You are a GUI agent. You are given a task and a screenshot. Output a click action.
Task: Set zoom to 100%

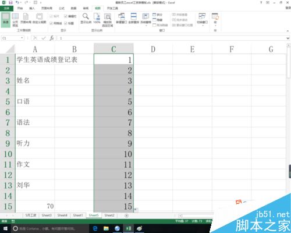click(x=97, y=19)
